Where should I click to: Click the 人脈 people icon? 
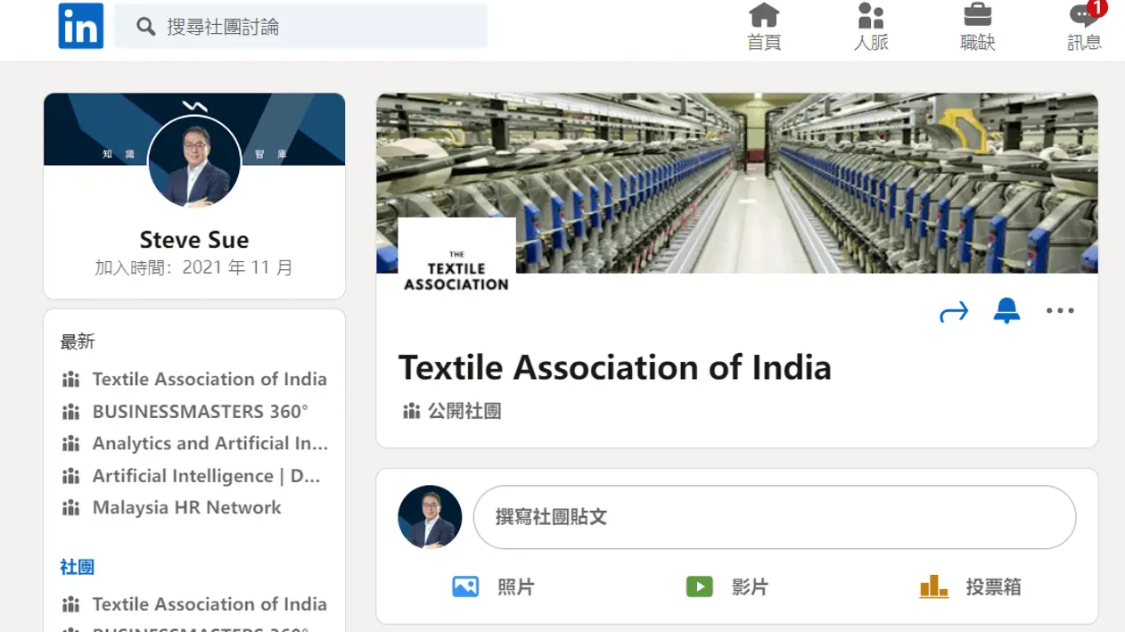click(x=871, y=15)
